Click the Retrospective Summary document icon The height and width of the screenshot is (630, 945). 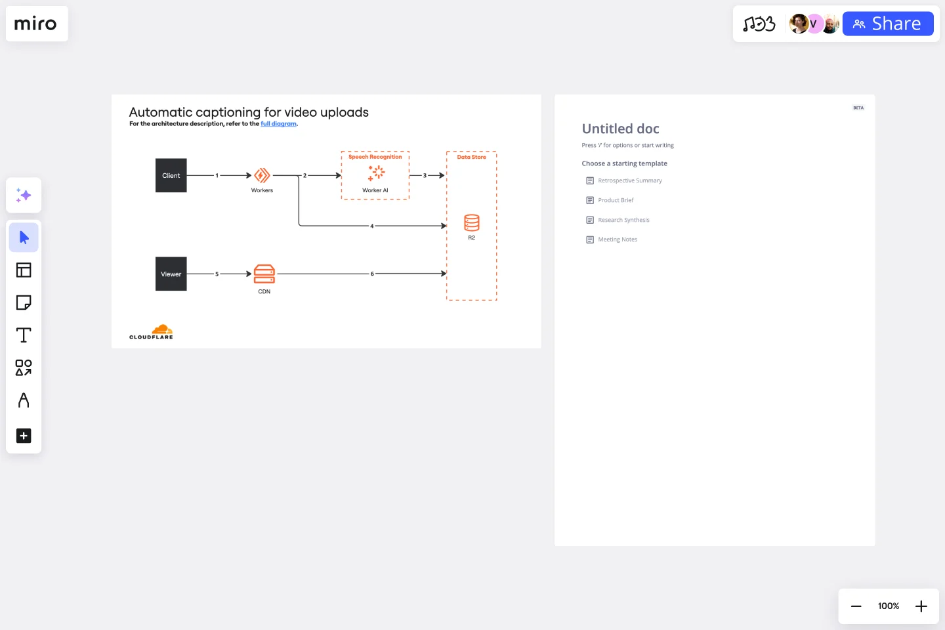click(x=590, y=180)
